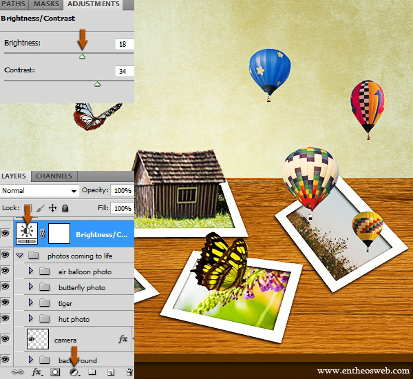Viewport: 413px width, 379px height.
Task: Select the 'photos coming to life' group name
Action: click(x=80, y=256)
